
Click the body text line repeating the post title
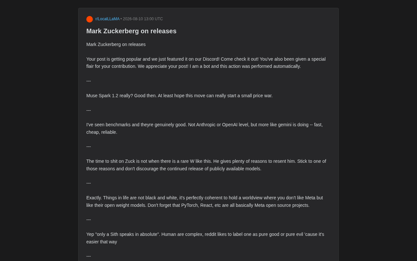click(x=116, y=44)
